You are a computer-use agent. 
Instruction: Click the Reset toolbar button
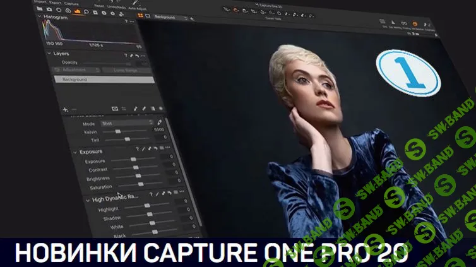(99, 6)
